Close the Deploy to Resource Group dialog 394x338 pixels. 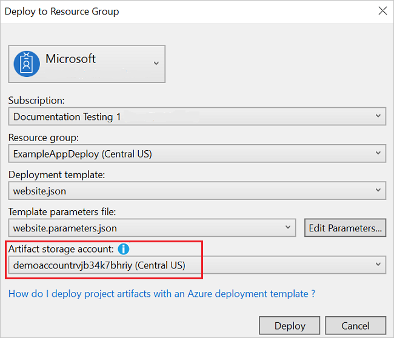tap(382, 11)
